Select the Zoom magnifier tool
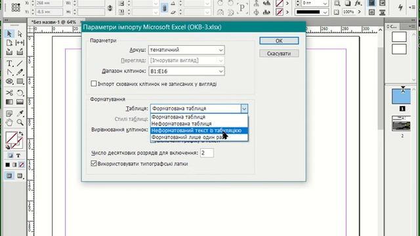The width and height of the screenshot is (420, 236). point(20,123)
